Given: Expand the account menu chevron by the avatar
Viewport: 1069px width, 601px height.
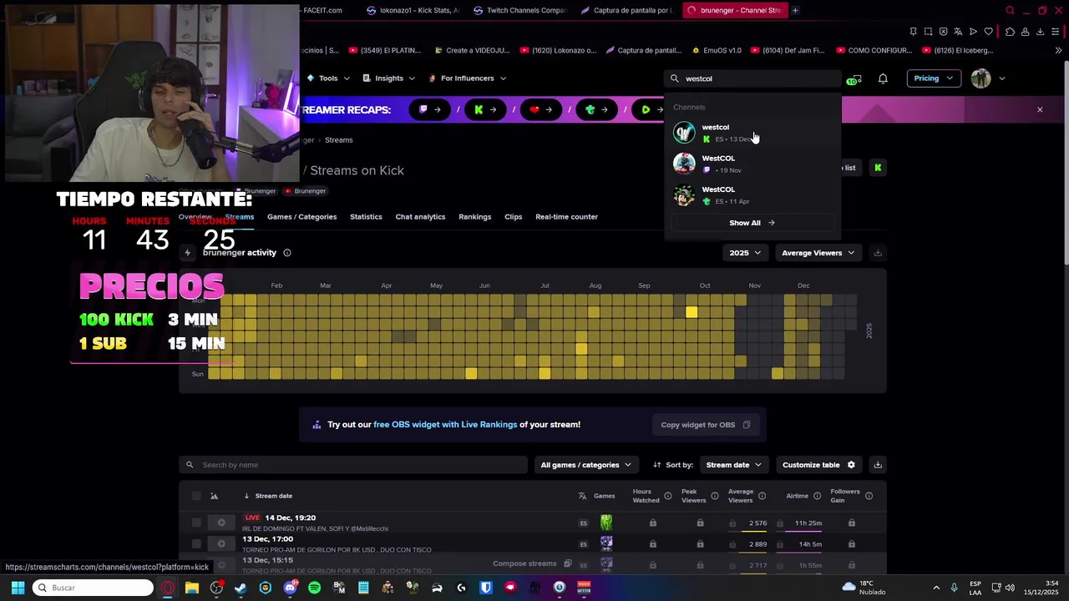Looking at the screenshot, I should (1002, 78).
